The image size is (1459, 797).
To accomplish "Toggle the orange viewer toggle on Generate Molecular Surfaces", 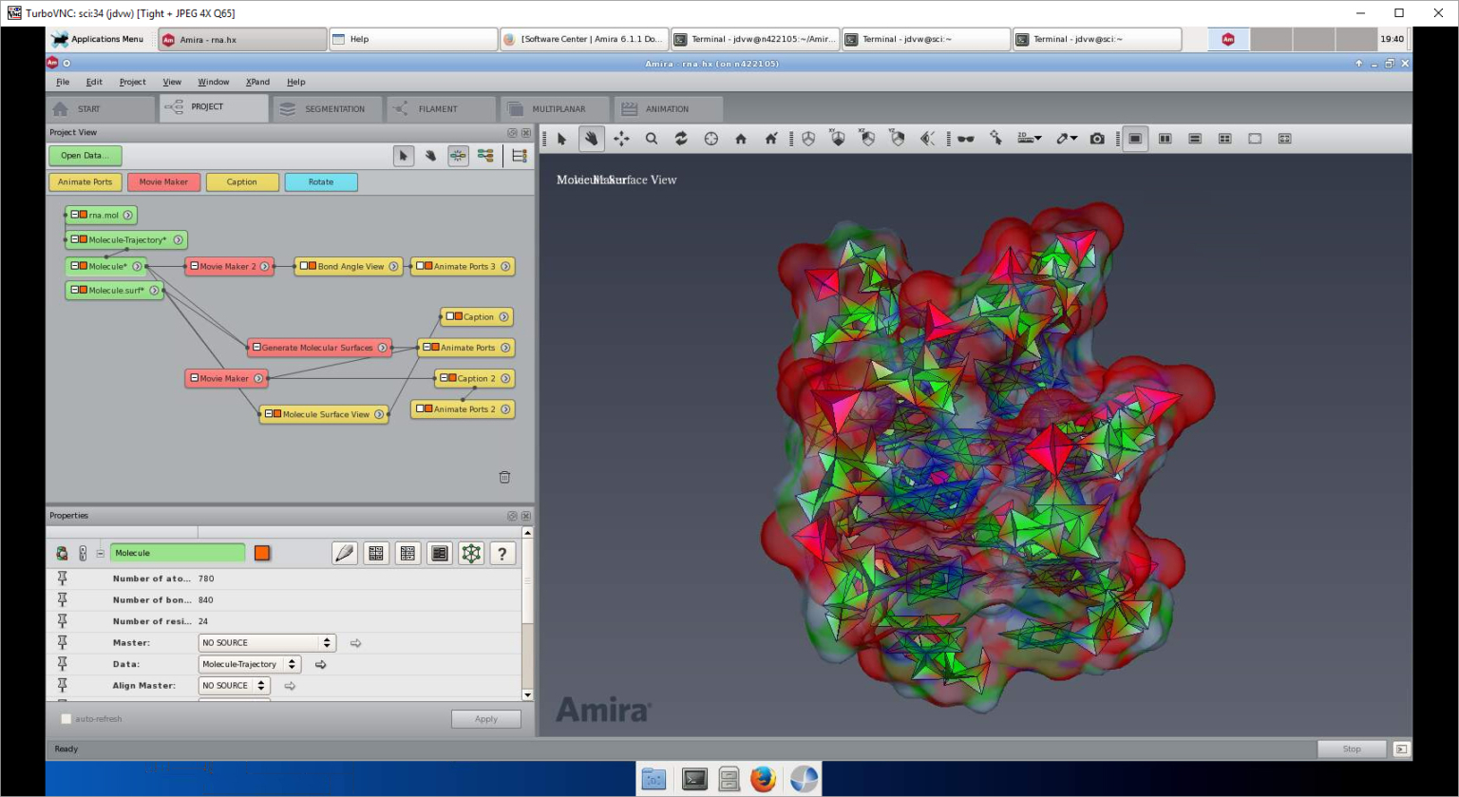I will pos(257,347).
